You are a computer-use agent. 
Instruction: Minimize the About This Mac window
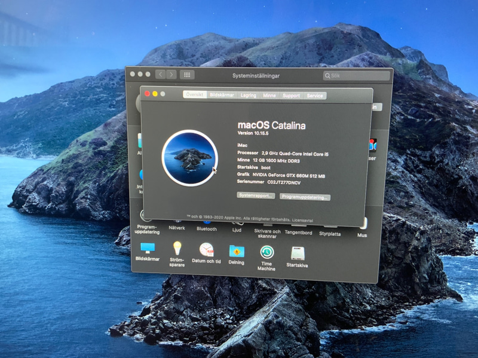tap(155, 94)
